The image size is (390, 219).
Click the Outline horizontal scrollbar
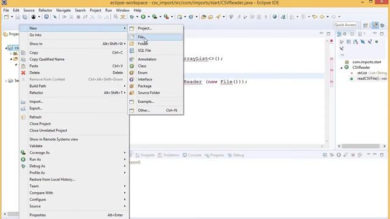361,146
